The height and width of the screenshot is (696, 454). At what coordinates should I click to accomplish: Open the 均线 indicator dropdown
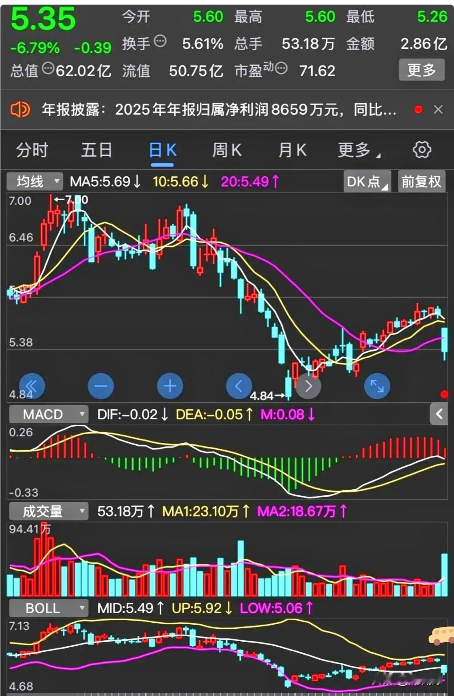pos(34,181)
